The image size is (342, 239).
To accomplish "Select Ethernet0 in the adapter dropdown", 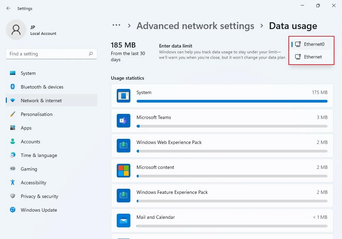I will point(311,44).
